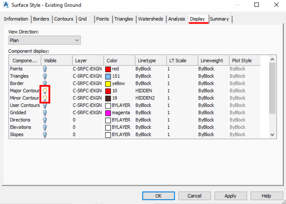286x204 pixels.
Task: Change the Triangles color swatch 151
Action: pyautogui.click(x=108, y=76)
